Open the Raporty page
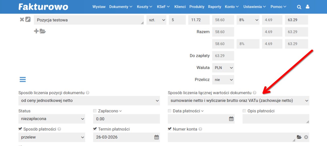 click(x=215, y=7)
